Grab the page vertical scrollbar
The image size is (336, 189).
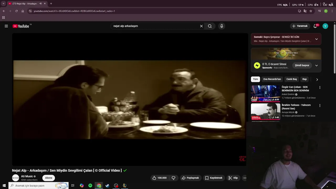[x=335, y=49]
